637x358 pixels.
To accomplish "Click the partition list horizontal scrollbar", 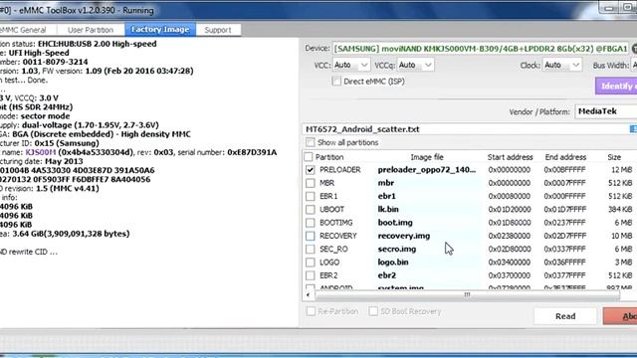I will click(x=467, y=295).
